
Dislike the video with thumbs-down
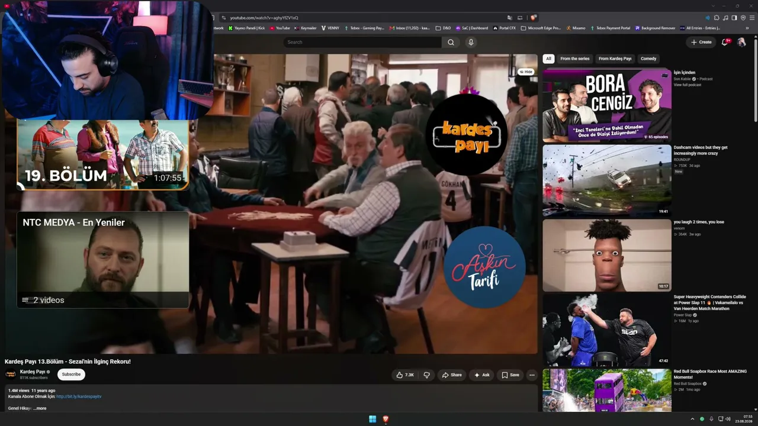point(426,375)
